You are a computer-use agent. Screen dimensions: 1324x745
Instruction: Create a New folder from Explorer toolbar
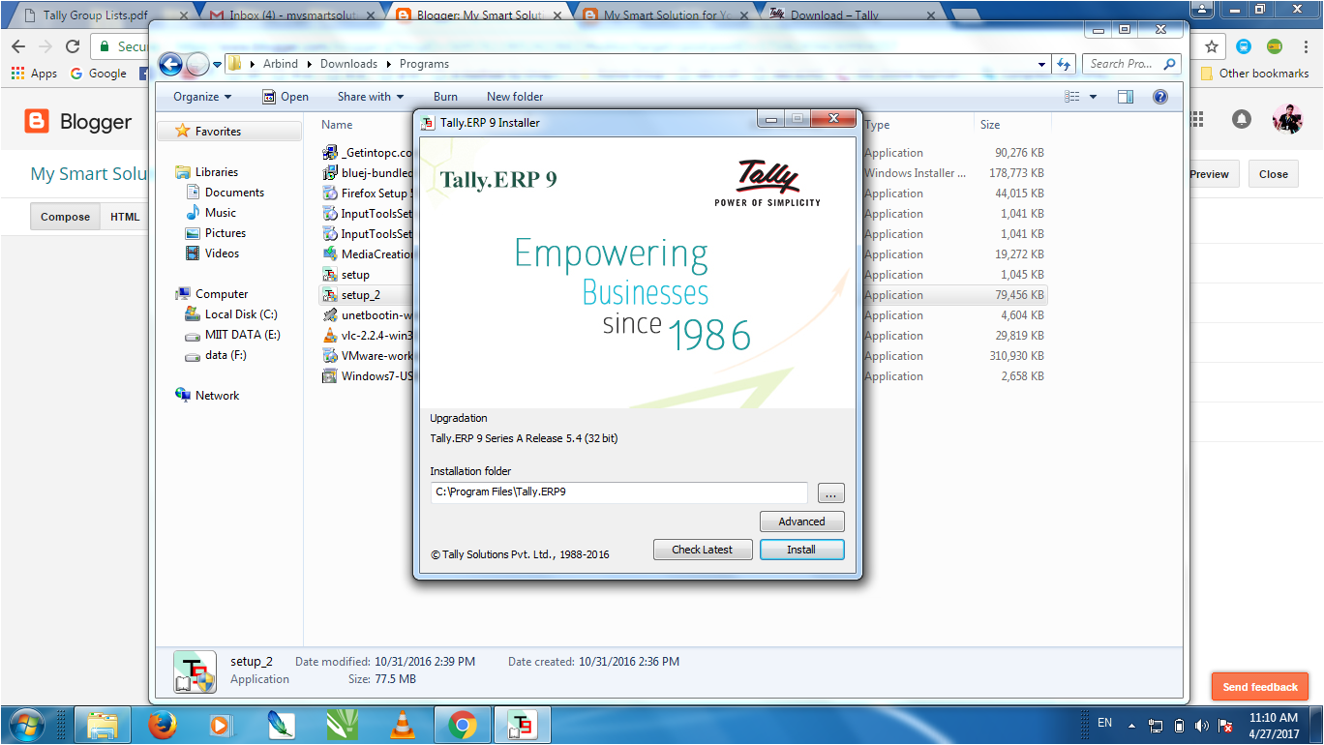[515, 97]
